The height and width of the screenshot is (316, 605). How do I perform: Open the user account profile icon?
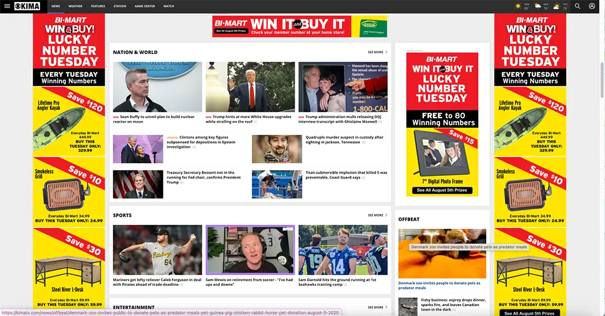[x=592, y=6]
